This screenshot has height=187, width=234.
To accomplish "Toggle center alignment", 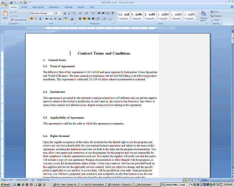I will (84, 19).
